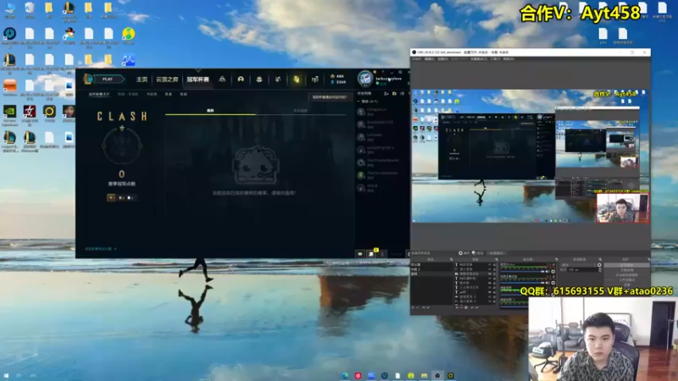
Task: Click the transition duration stepper arrows
Action: coord(600,270)
